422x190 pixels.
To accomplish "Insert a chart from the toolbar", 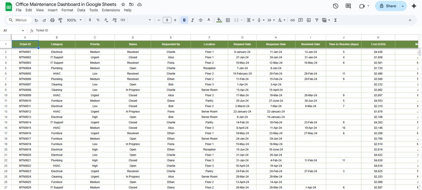I will pos(309,20).
